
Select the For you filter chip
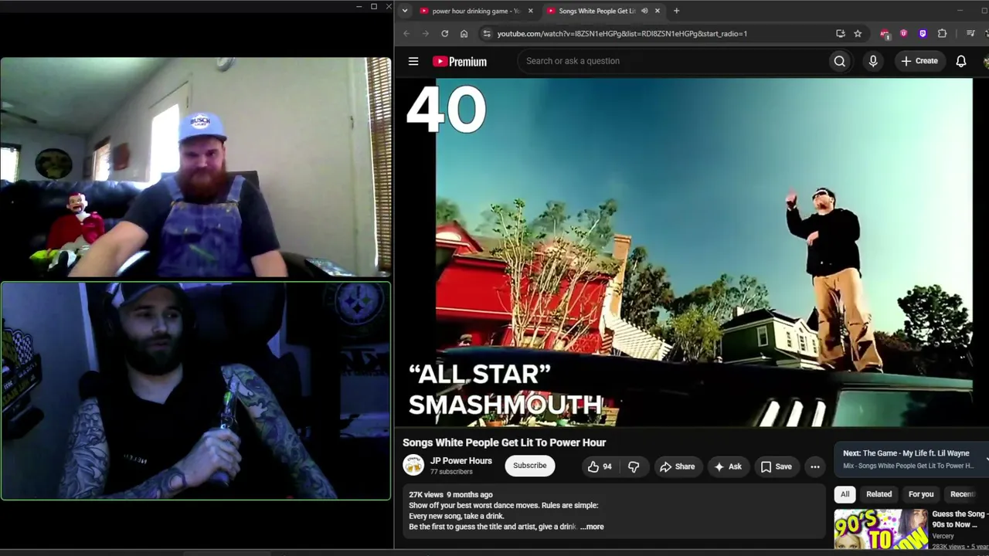(x=921, y=494)
